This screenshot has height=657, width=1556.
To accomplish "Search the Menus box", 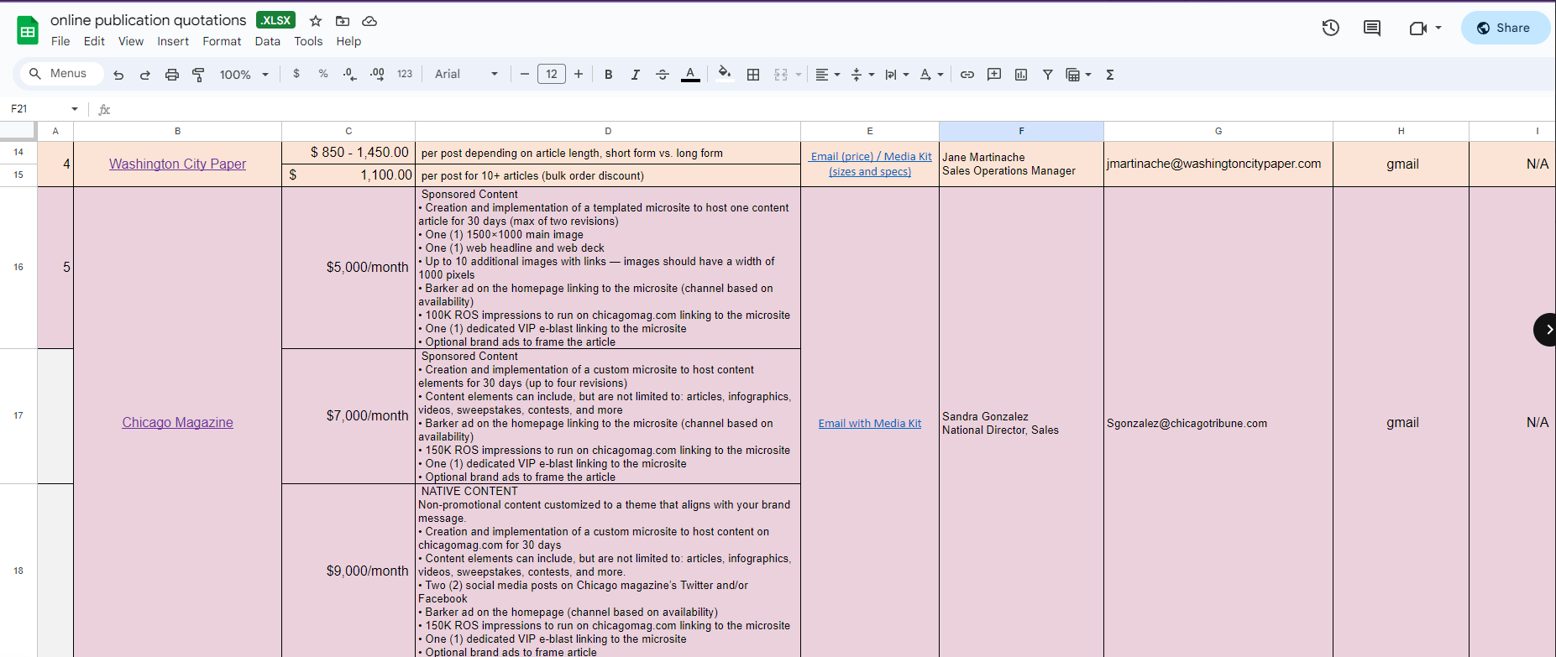I will pyautogui.click(x=61, y=74).
